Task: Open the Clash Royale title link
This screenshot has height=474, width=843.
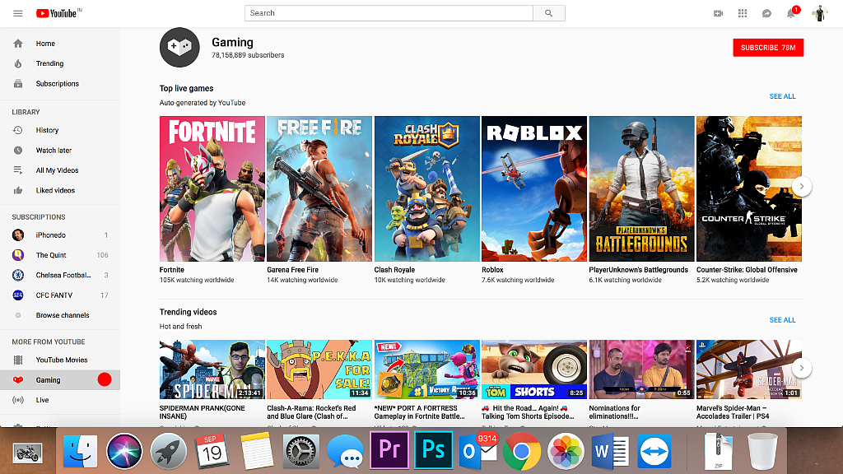Action: coord(394,270)
